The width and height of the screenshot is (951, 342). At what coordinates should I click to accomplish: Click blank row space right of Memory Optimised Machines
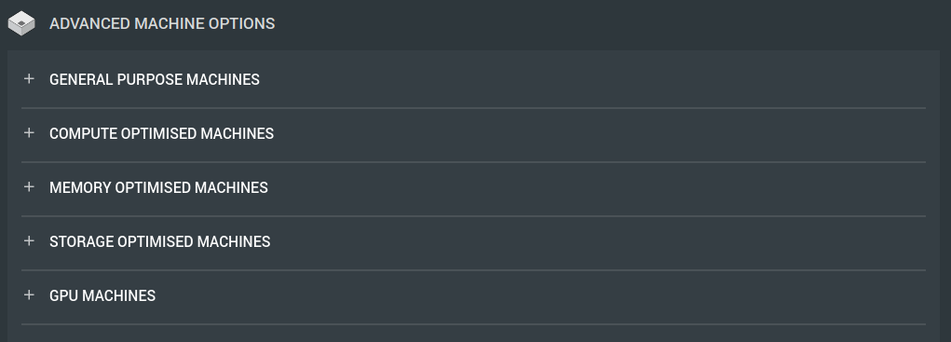[597, 187]
